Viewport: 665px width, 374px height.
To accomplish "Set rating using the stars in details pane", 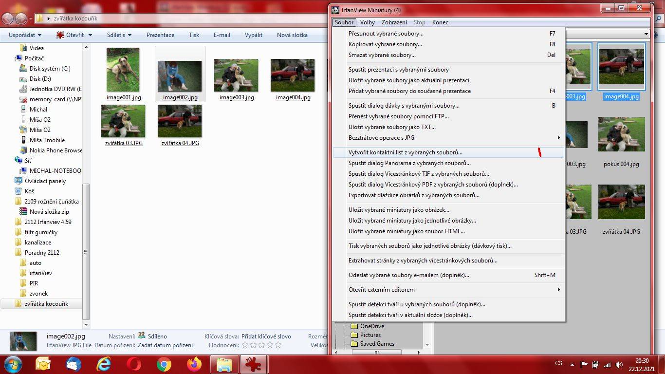I will (x=261, y=345).
